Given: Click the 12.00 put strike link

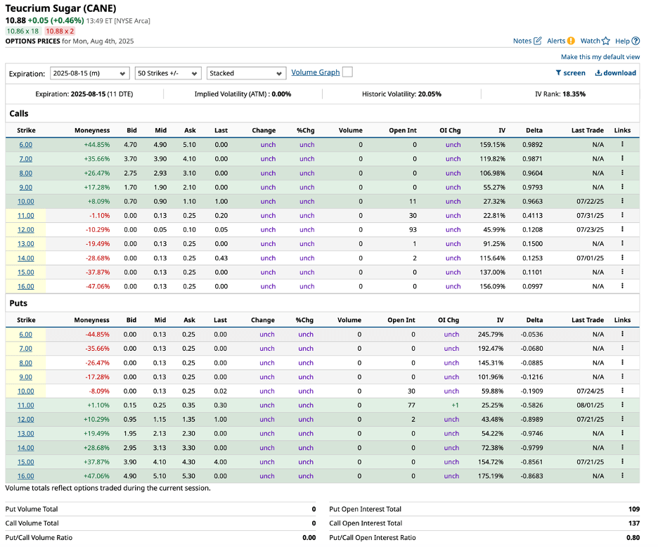Looking at the screenshot, I should click(25, 419).
